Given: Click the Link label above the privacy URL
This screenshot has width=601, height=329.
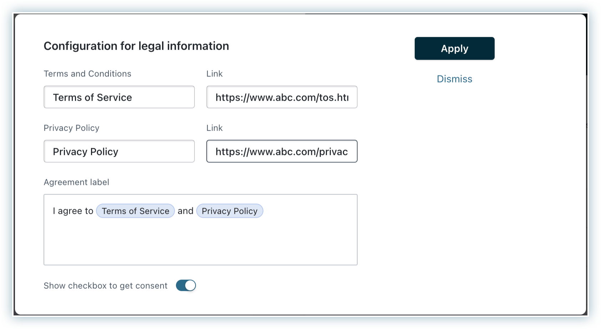Looking at the screenshot, I should [x=214, y=128].
